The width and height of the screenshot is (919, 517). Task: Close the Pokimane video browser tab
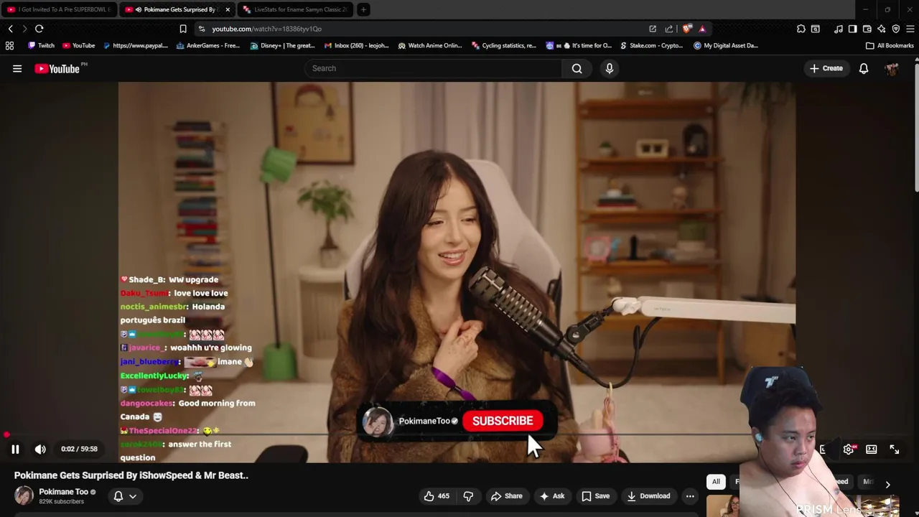tap(228, 9)
